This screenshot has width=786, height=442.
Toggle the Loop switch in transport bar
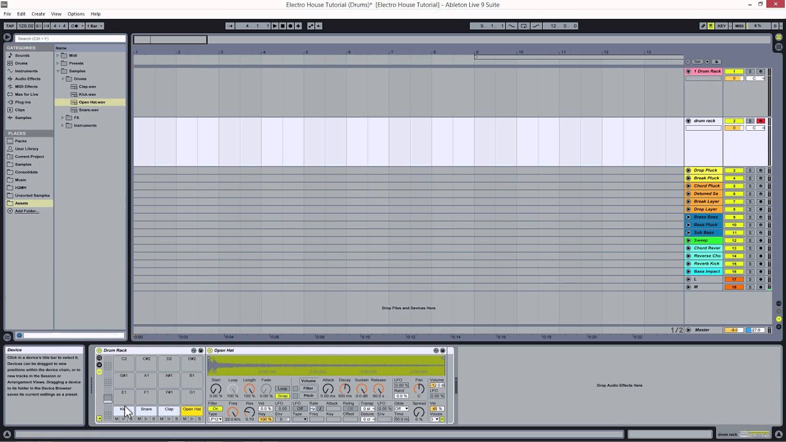click(523, 26)
